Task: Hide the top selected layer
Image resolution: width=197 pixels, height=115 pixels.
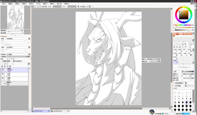Action: [2, 69]
